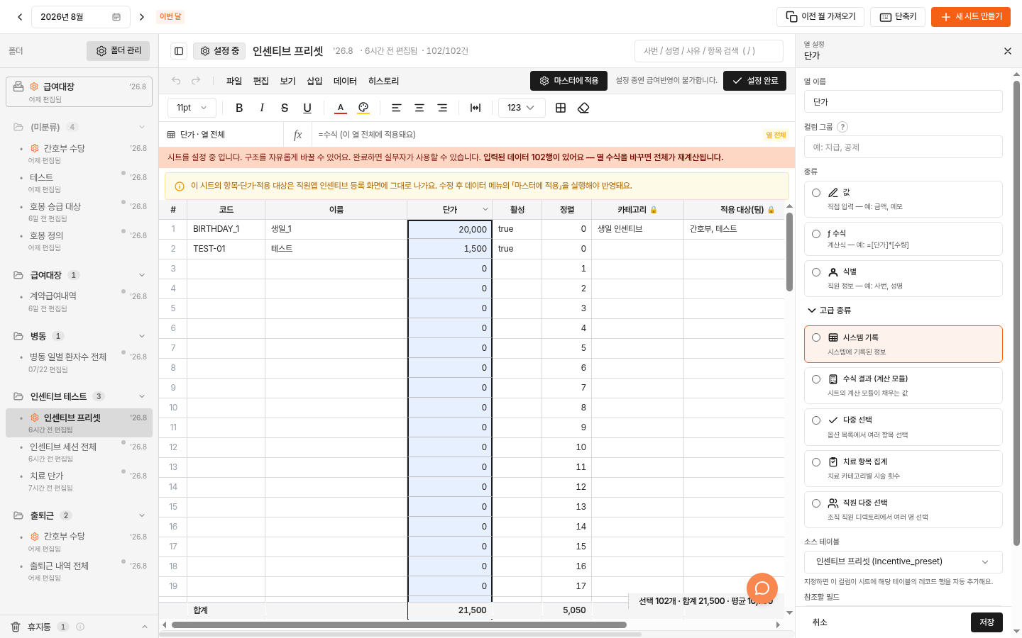Click the 컬럼 그룹 input field
The width and height of the screenshot is (1022, 638).
tap(903, 147)
